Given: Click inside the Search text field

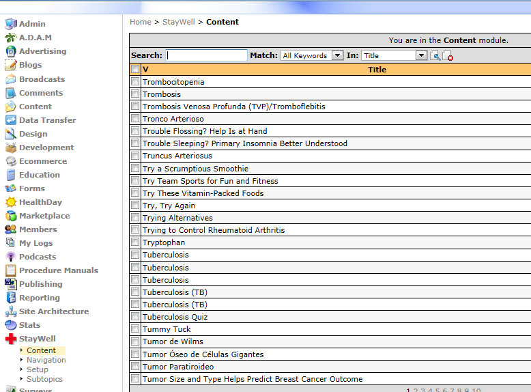Looking at the screenshot, I should (207, 55).
